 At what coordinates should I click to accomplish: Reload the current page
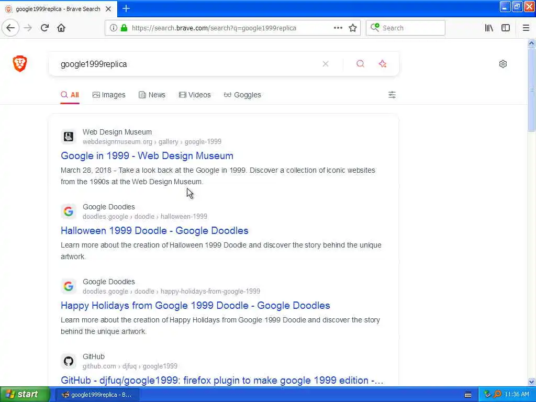(x=44, y=28)
